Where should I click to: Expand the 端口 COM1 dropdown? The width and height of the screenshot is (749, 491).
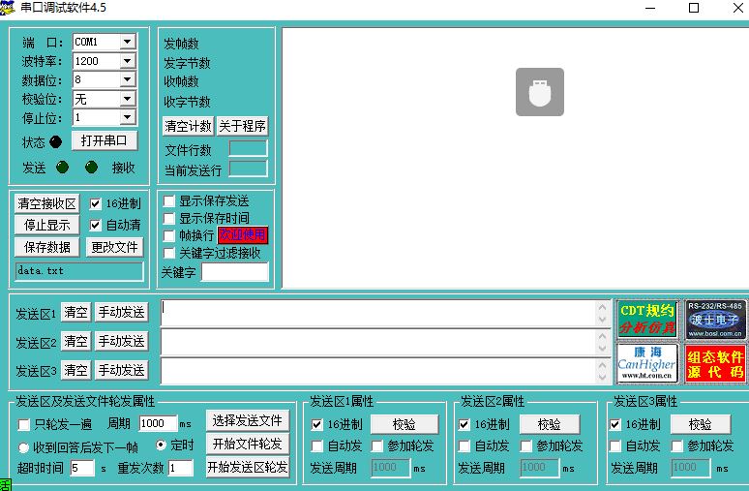click(127, 42)
